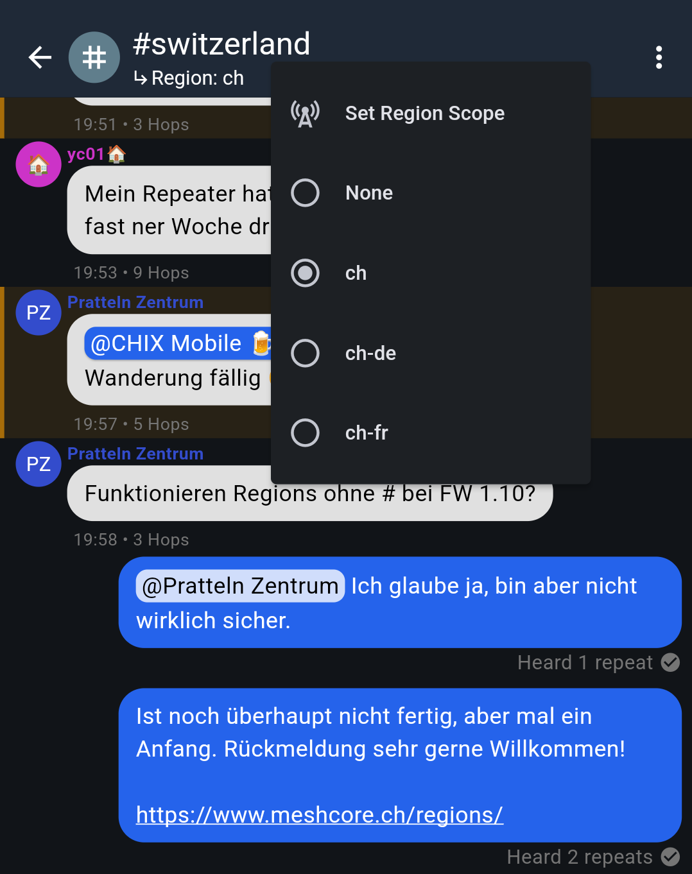
Task: Go back using the arrow icon
Action: click(40, 58)
